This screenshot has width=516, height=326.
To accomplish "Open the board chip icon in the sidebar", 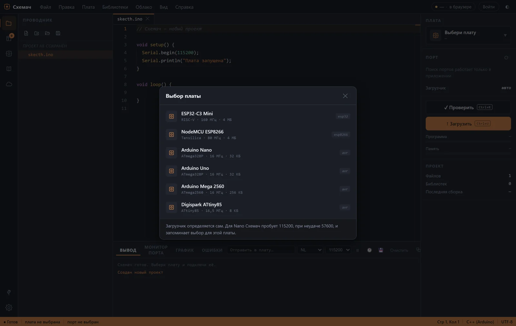I will (9, 54).
